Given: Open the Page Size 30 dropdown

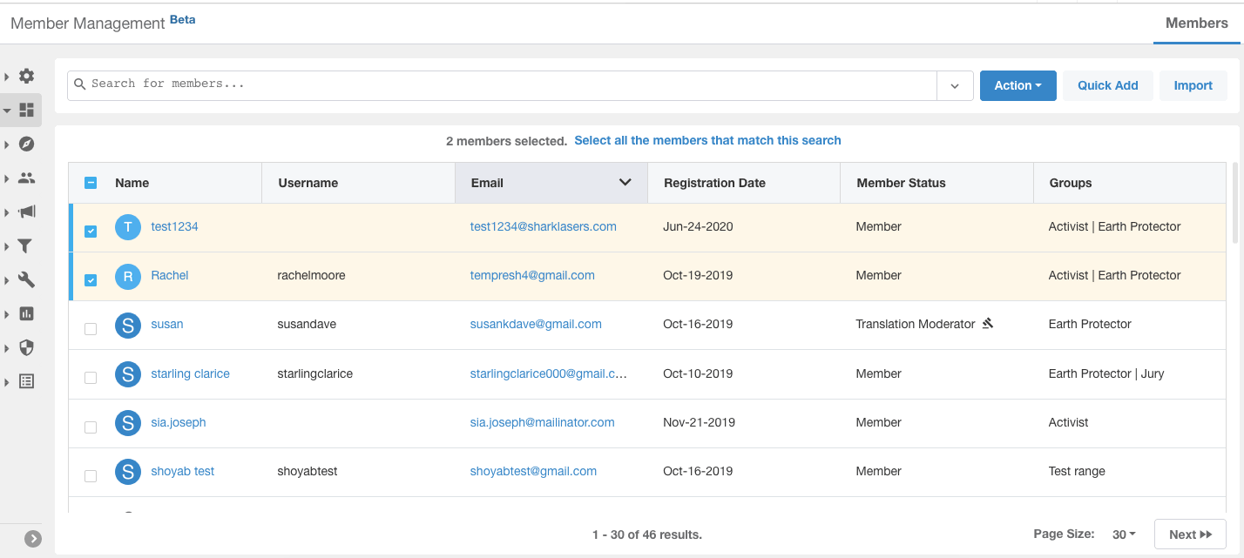Looking at the screenshot, I should [x=1124, y=534].
